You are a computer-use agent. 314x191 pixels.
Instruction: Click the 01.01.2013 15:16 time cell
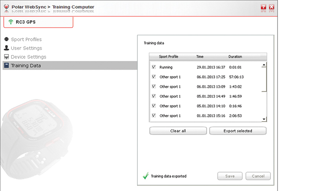[x=211, y=116]
